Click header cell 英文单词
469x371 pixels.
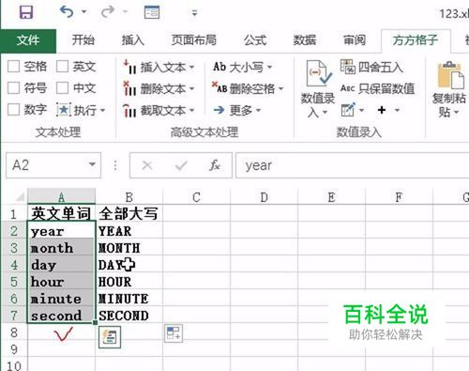(61, 213)
